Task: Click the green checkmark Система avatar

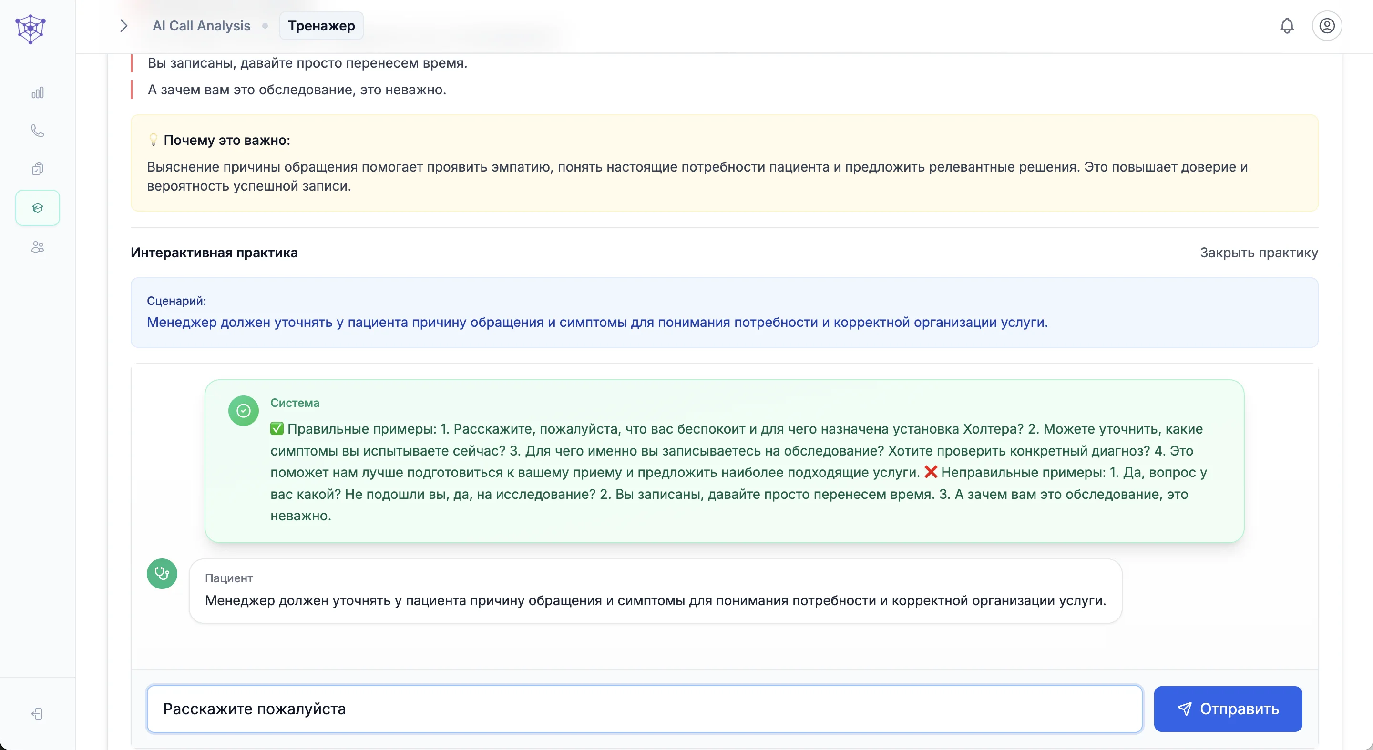Action: (244, 411)
